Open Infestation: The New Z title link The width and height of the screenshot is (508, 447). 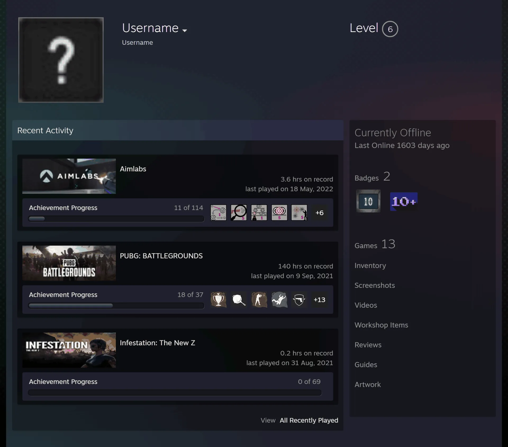157,343
